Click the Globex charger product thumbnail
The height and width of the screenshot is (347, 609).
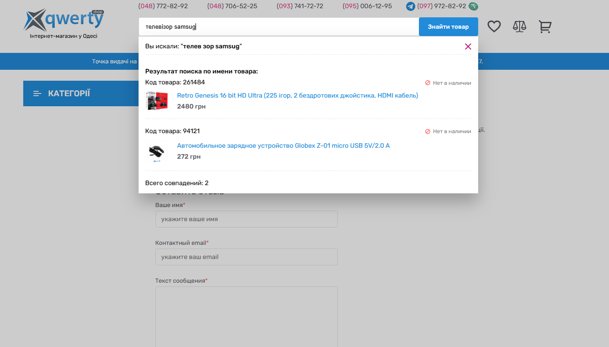[157, 152]
